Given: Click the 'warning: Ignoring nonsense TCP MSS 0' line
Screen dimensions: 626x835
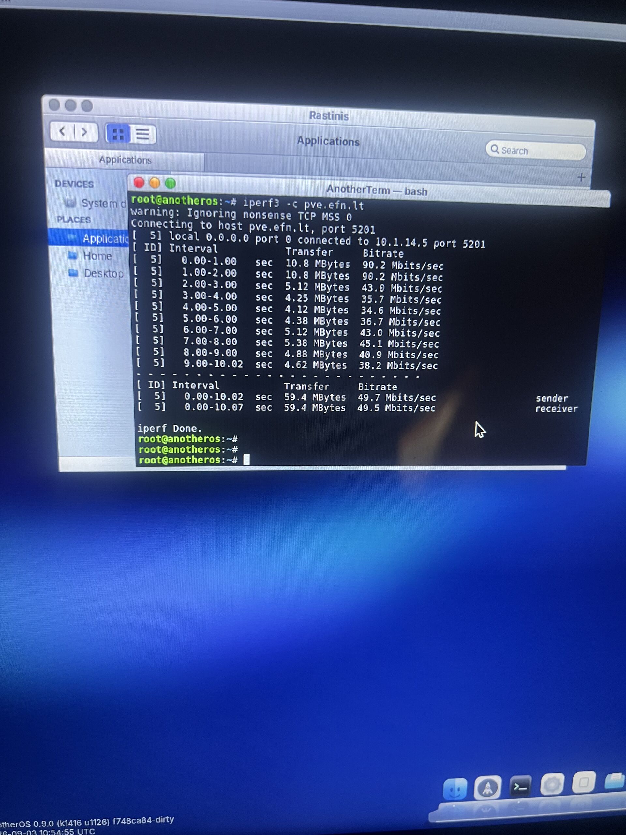Looking at the screenshot, I should coord(241,215).
